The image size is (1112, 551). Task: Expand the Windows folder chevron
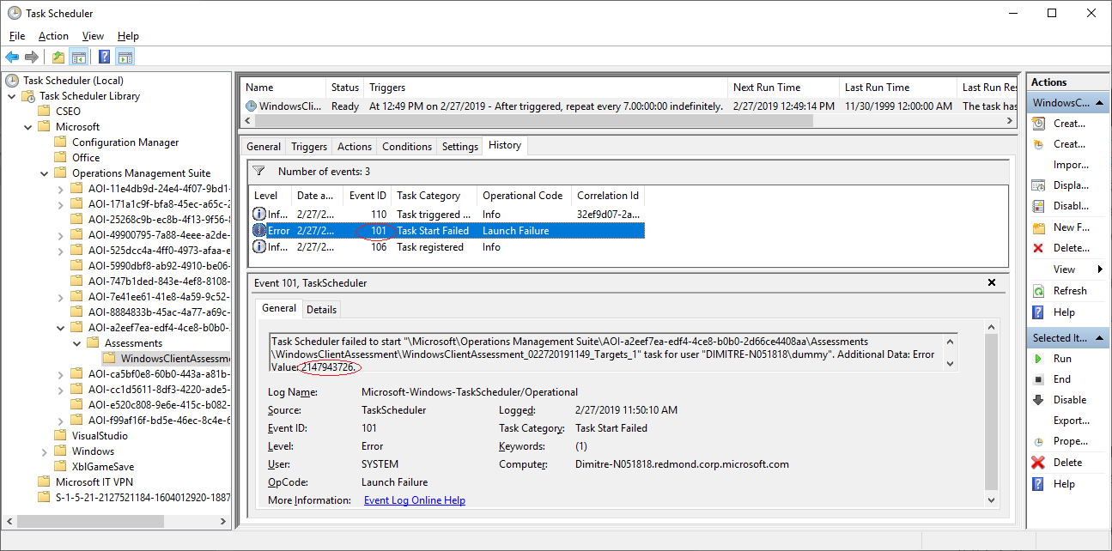pyautogui.click(x=45, y=451)
